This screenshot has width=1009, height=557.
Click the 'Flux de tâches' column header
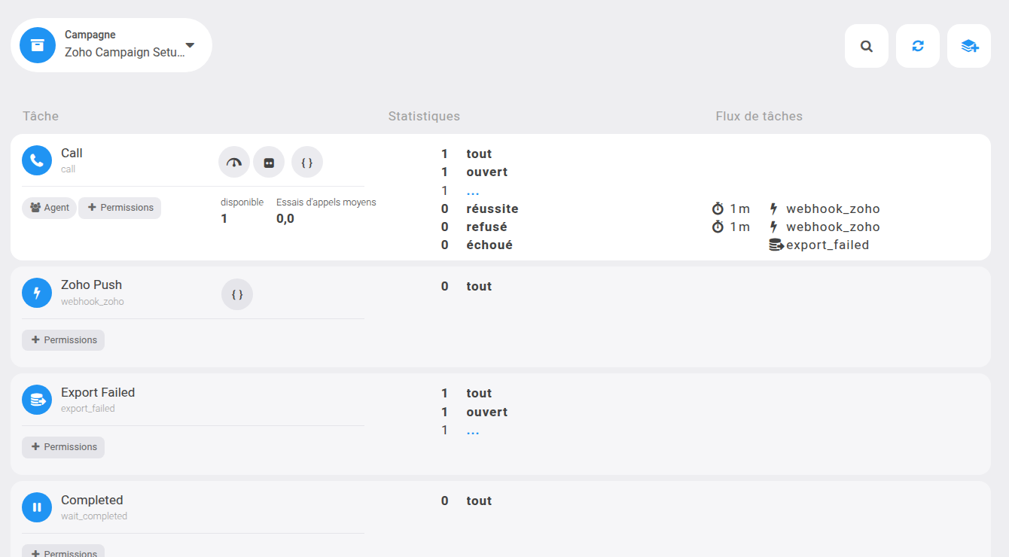click(759, 116)
